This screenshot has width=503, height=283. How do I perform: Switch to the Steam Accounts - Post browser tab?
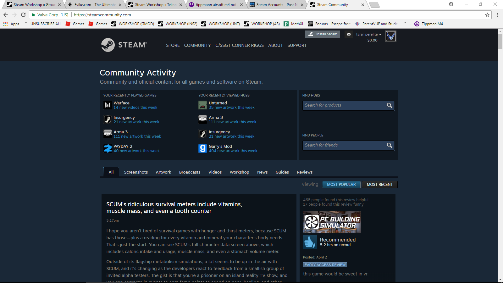[277, 5]
